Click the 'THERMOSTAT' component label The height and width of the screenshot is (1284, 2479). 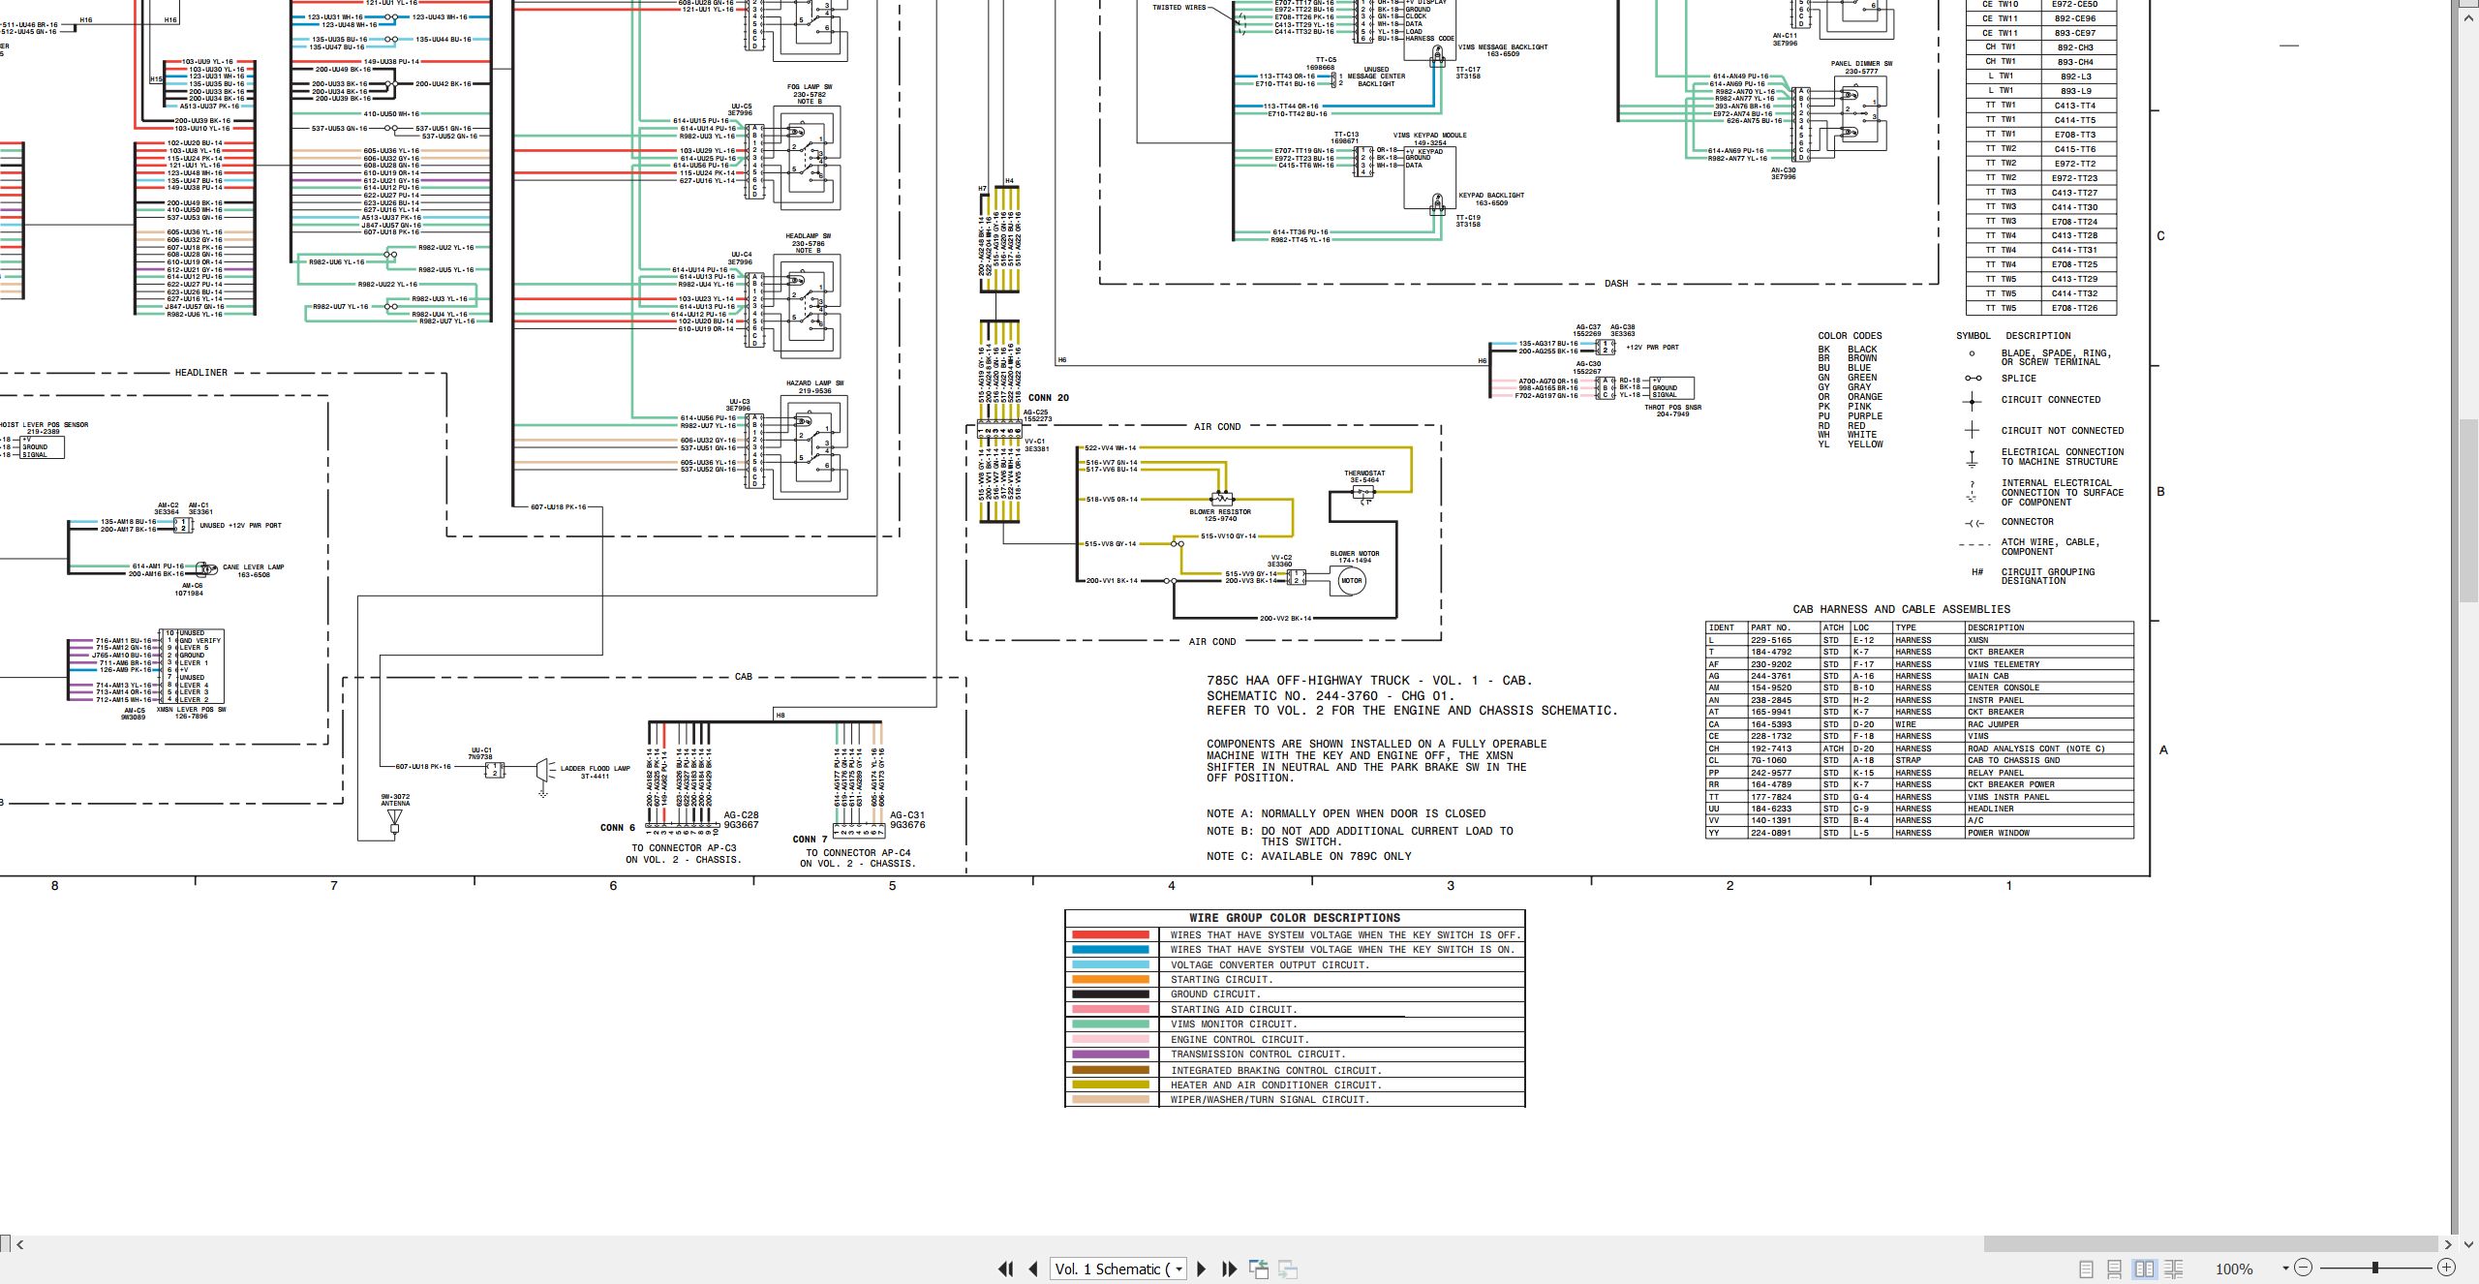1364,474
